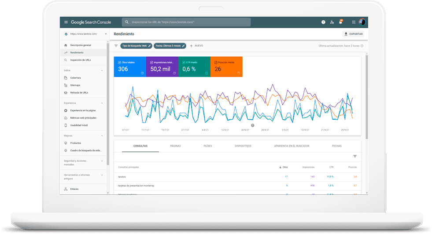Screen dimensions: 432x234
Task: Open the help question mark icon
Action: click(x=323, y=22)
